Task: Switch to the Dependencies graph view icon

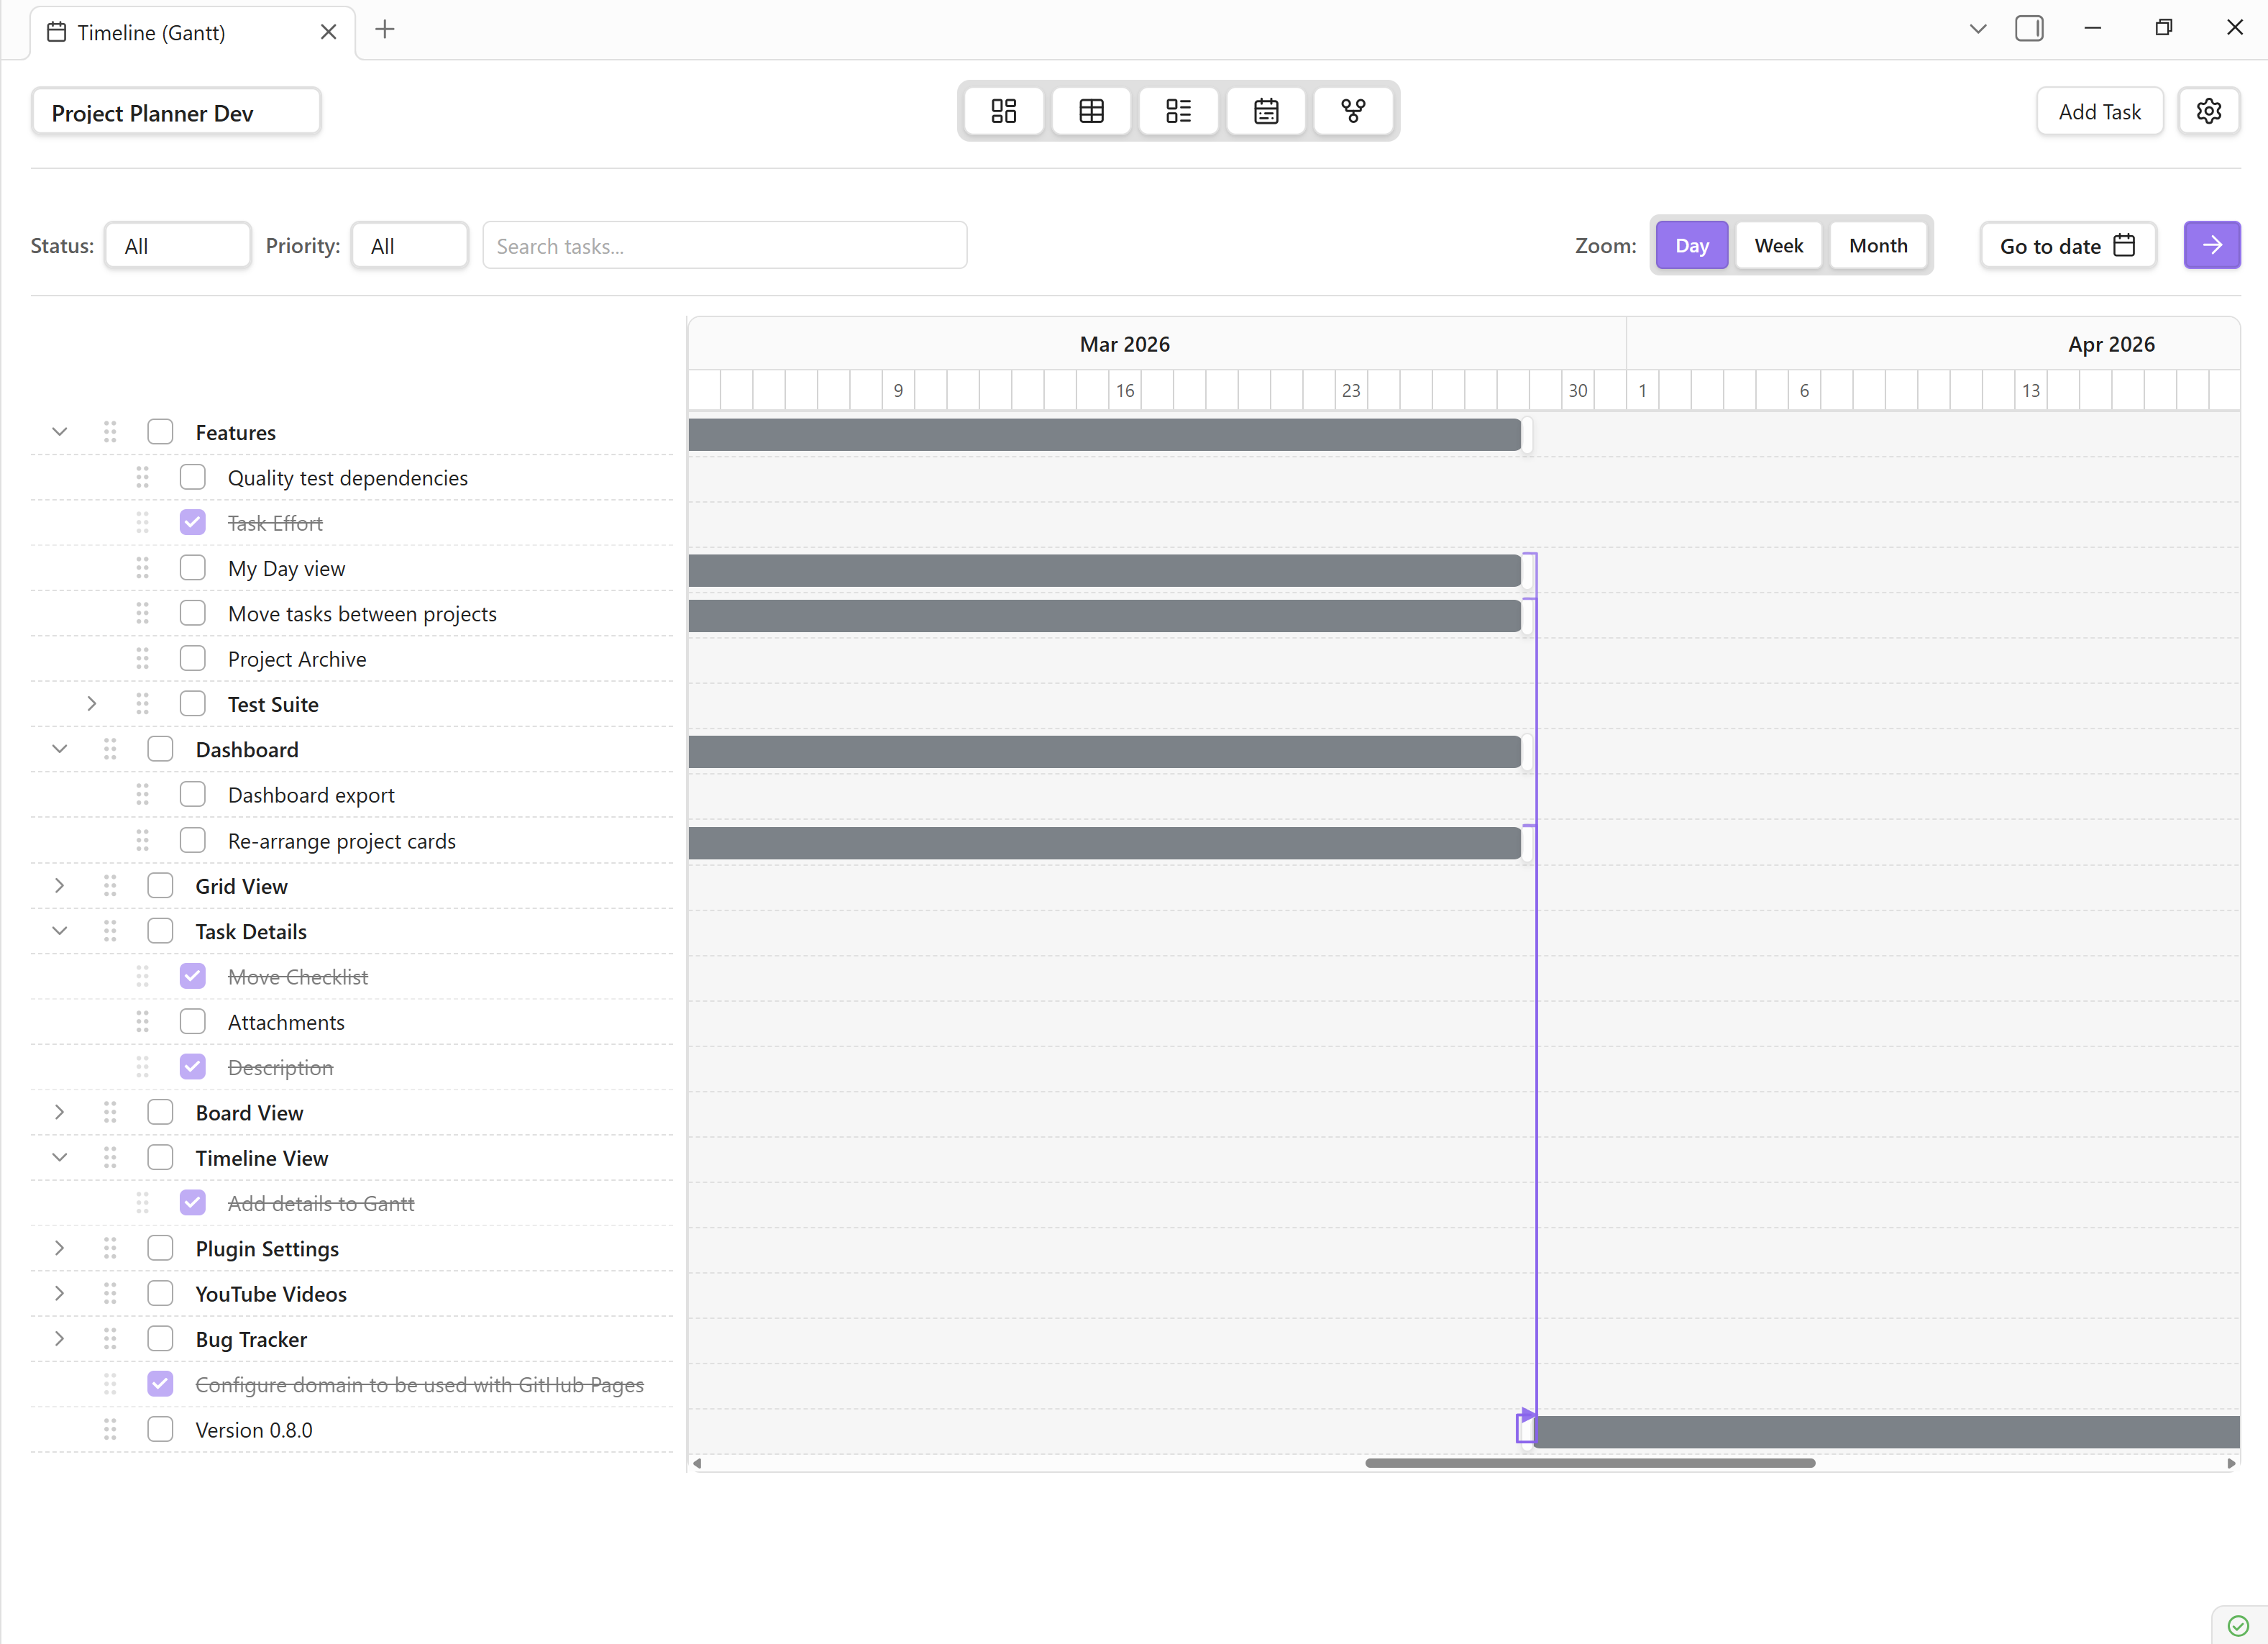Action: tap(1353, 111)
